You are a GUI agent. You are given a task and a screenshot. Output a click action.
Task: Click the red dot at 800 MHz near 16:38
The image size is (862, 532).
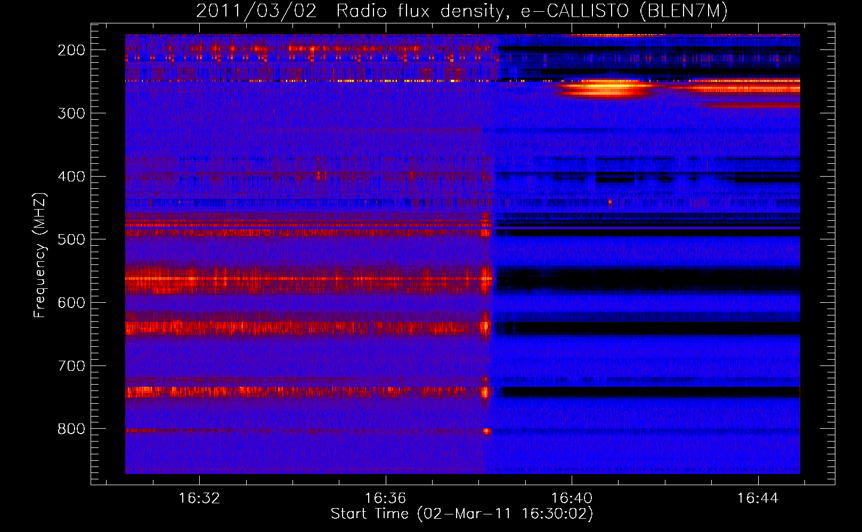click(486, 431)
